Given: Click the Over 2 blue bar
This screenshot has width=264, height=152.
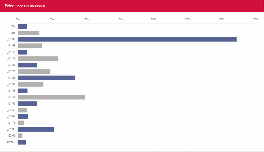Looking at the screenshot, I should pyautogui.click(x=21, y=142).
